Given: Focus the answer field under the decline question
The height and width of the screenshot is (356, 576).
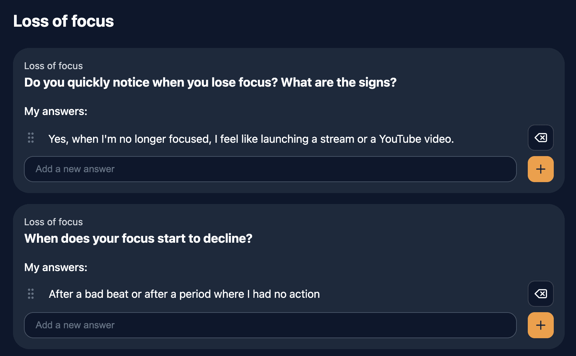Looking at the screenshot, I should pyautogui.click(x=270, y=325).
